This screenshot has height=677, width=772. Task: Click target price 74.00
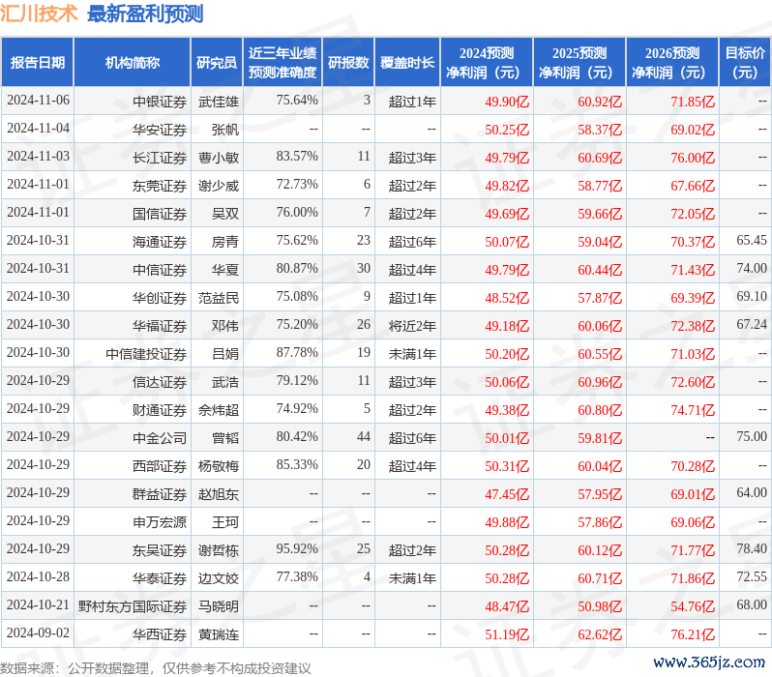pos(752,268)
